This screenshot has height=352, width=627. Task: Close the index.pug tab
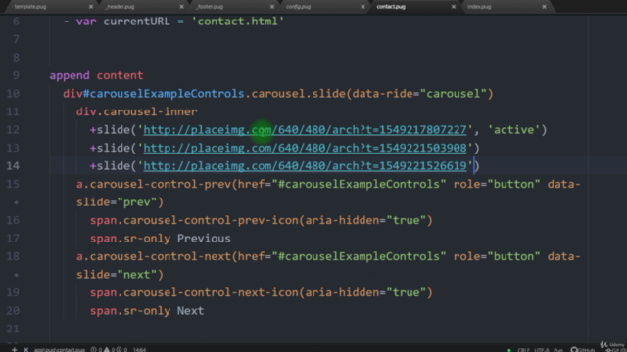point(545,7)
